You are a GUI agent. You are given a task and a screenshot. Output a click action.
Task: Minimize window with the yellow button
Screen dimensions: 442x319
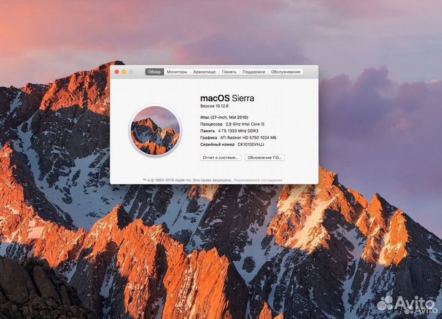[124, 72]
